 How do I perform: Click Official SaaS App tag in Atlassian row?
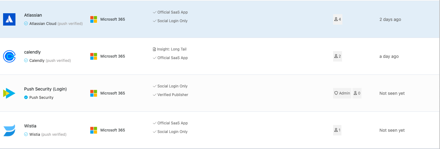pyautogui.click(x=170, y=12)
